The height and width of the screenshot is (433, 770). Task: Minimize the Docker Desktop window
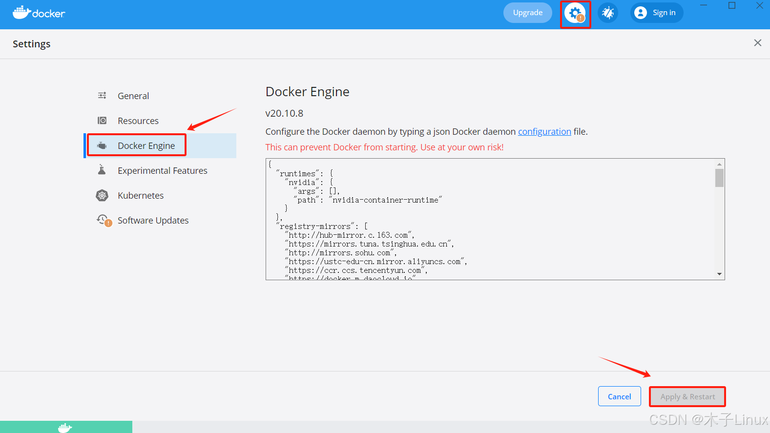point(704,5)
